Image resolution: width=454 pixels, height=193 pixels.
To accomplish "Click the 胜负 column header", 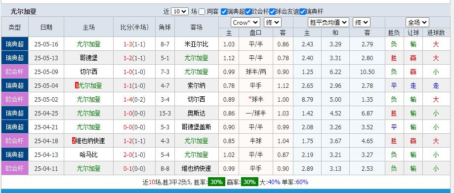I will [394, 33].
